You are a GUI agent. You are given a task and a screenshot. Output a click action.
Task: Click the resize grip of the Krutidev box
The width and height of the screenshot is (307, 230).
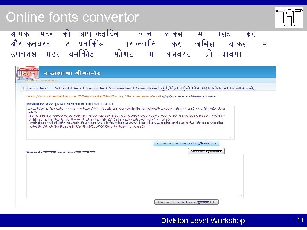tap(231, 138)
